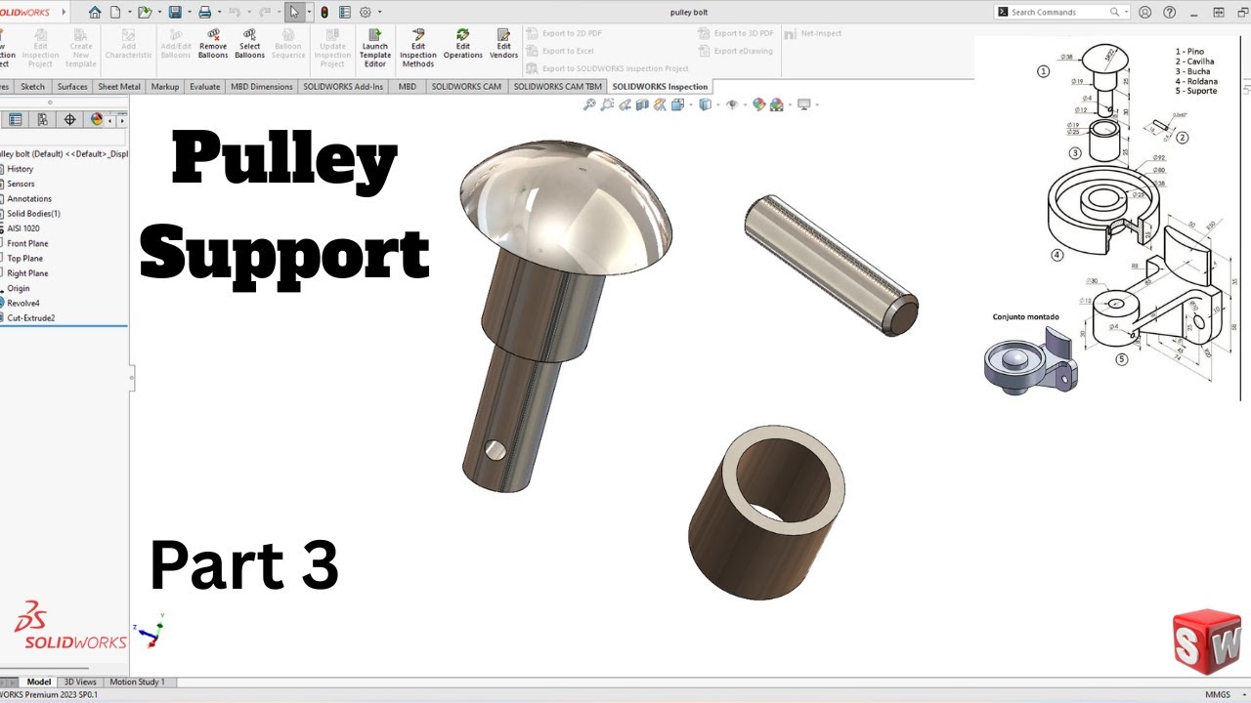Viewport: 1251px width, 703px height.
Task: Expand the Save dropdown arrow
Action: pyautogui.click(x=189, y=12)
